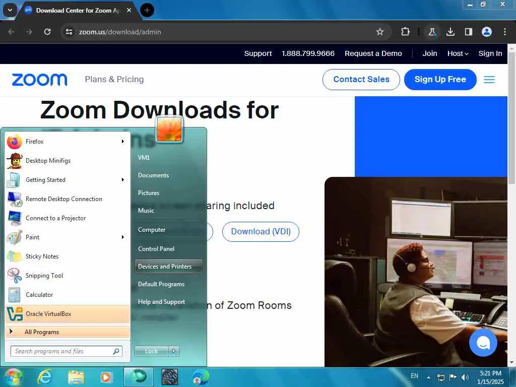Open Request a Demo link
Viewport: 516px width, 387px height.
click(373, 53)
